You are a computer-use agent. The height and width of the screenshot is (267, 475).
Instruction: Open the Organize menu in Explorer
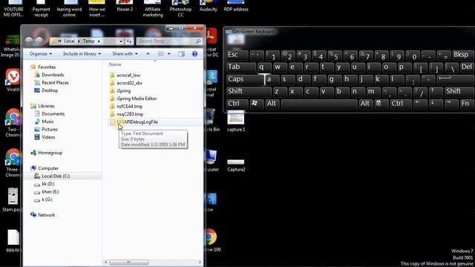tap(41, 54)
